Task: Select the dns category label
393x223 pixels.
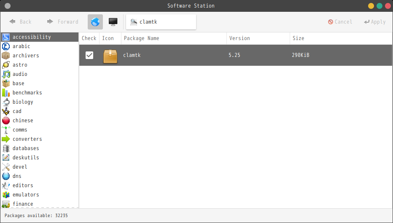Action: coord(17,176)
